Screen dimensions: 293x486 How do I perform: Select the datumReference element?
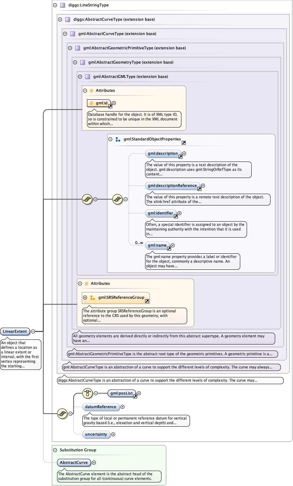click(x=101, y=407)
